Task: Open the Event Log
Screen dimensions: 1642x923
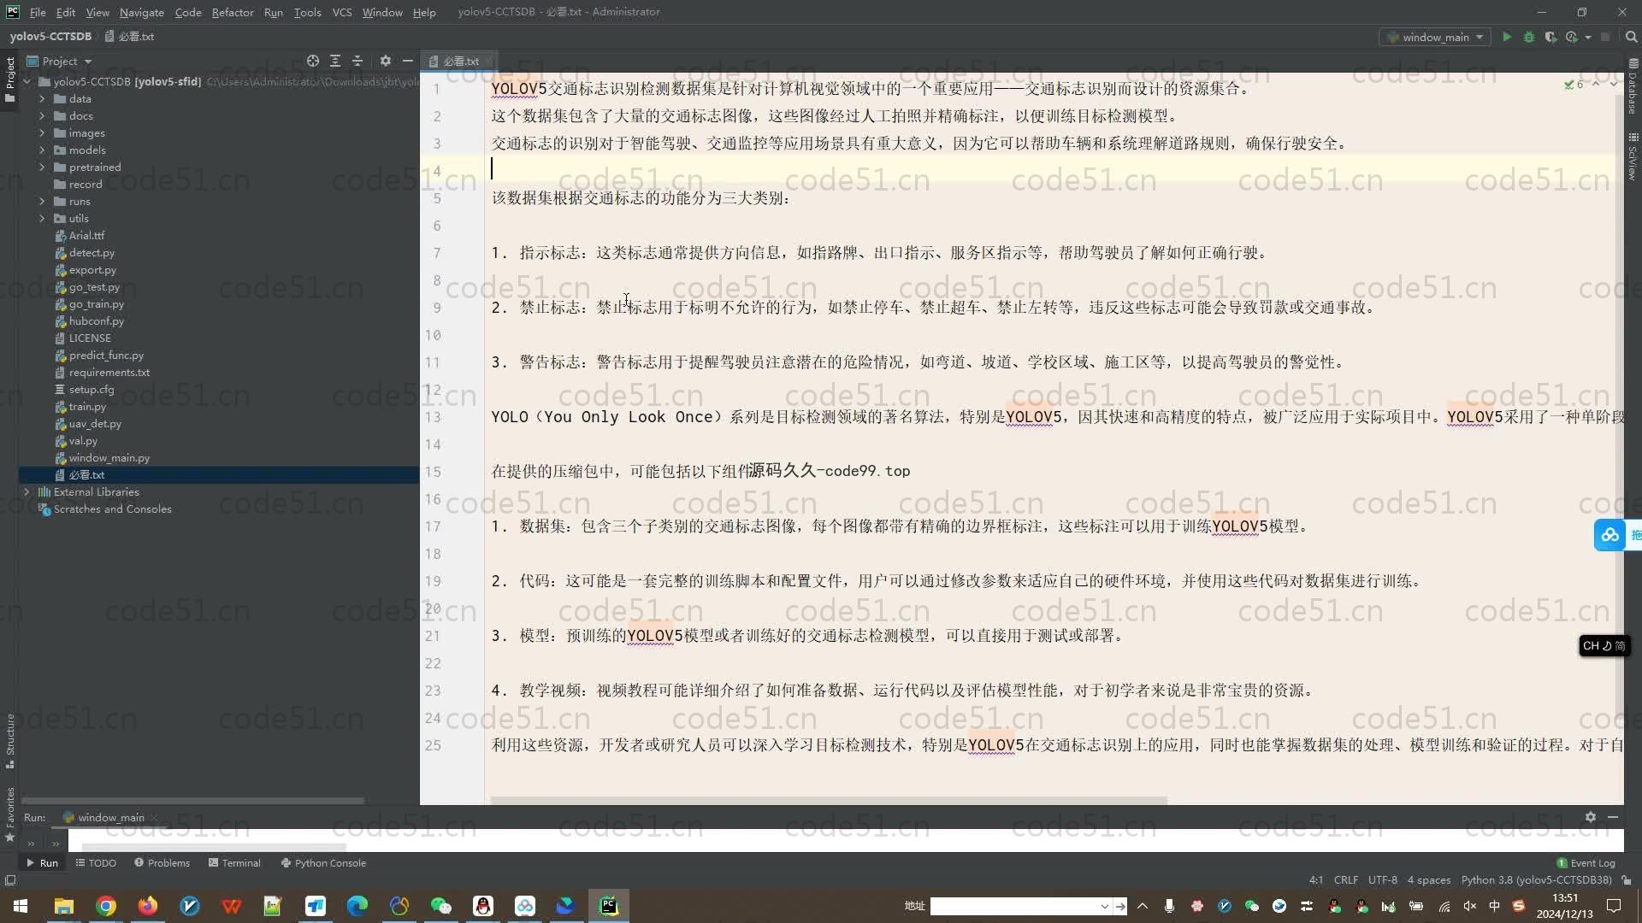Action: [1586, 863]
